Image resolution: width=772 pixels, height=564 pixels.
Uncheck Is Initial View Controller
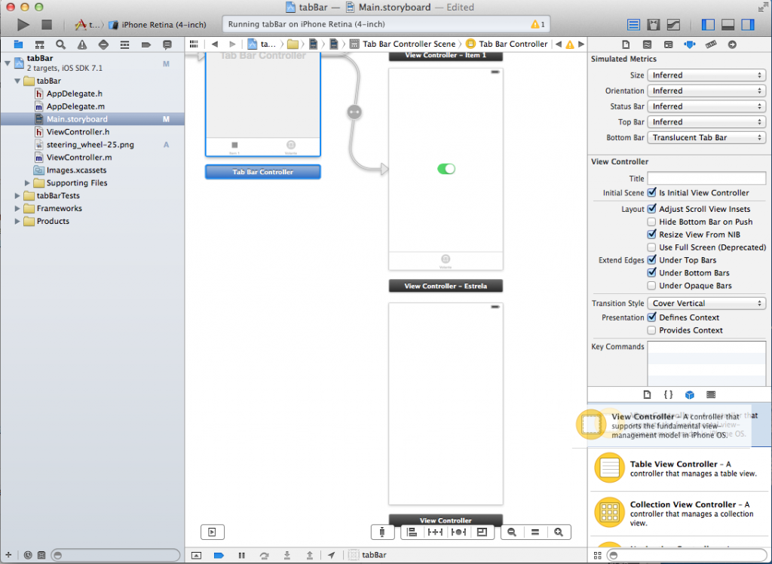pyautogui.click(x=651, y=192)
